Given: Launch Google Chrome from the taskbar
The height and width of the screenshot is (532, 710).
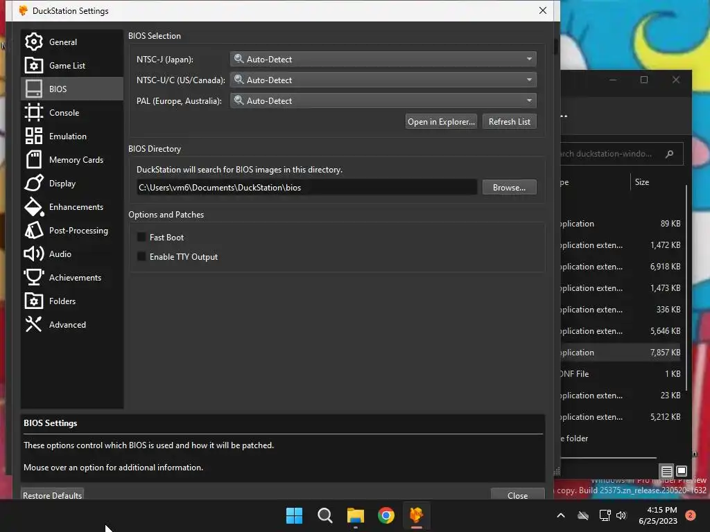Looking at the screenshot, I should (x=386, y=515).
